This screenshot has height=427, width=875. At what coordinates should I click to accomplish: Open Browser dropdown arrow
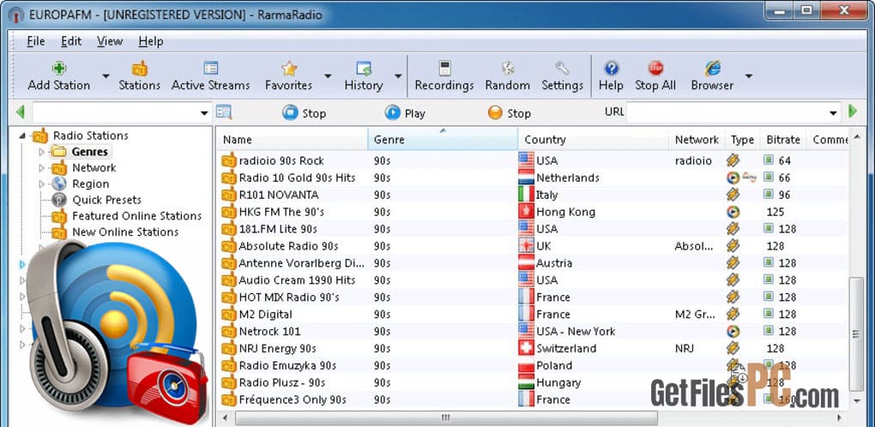point(749,76)
